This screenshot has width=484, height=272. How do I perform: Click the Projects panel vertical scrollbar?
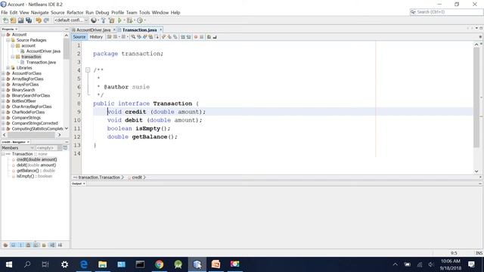point(67,49)
